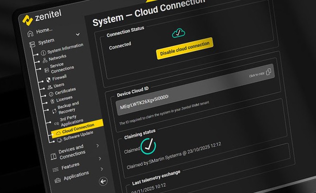Viewport: 316px width, 193px height.
Task: Select the Licenses menu entry
Action: (x=64, y=99)
